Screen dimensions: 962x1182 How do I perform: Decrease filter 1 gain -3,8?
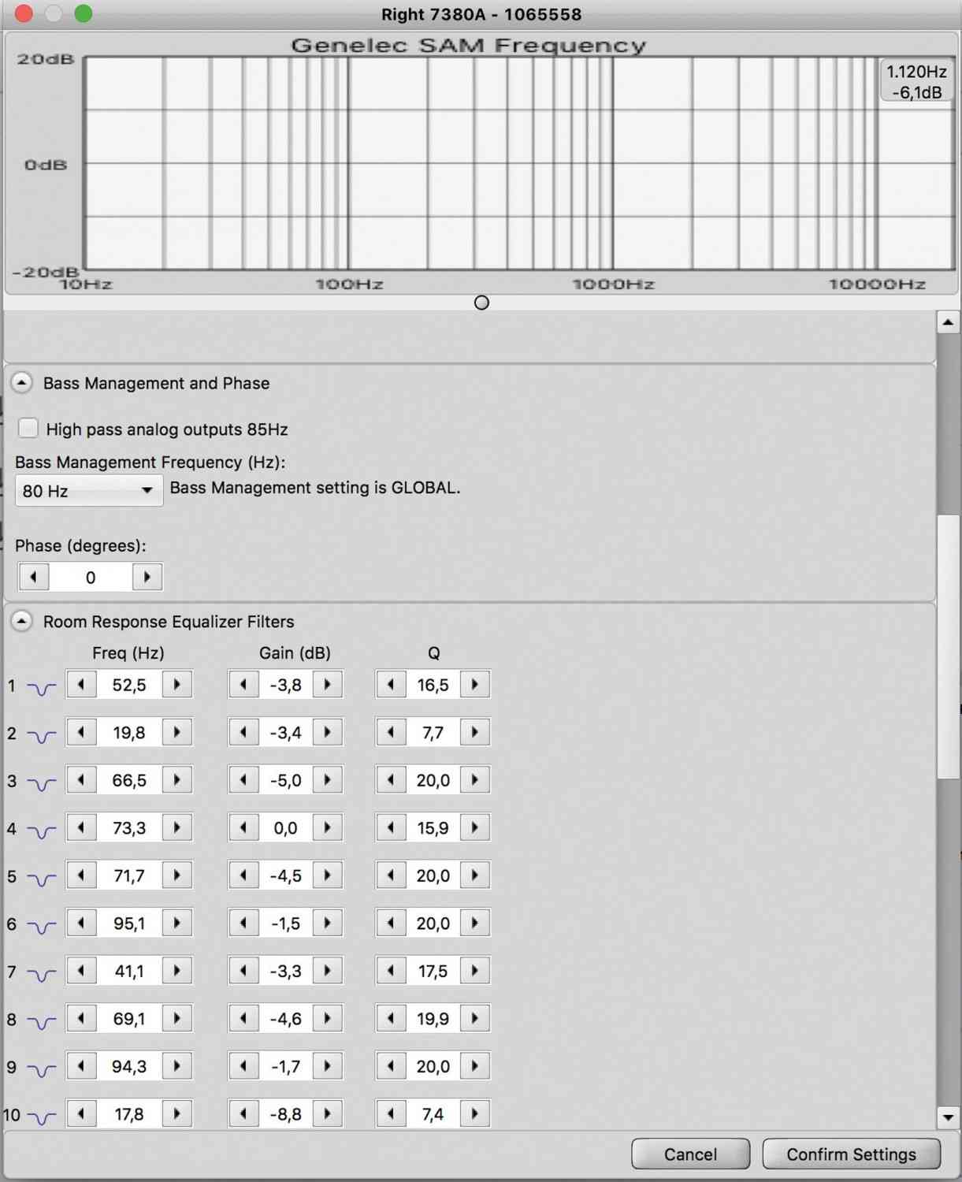(243, 684)
